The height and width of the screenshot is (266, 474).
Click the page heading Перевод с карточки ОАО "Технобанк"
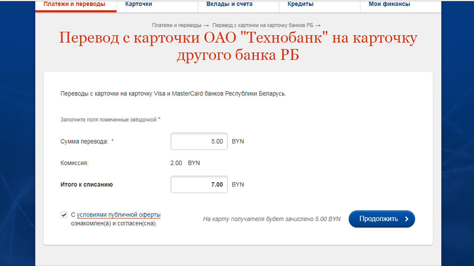coord(238,46)
